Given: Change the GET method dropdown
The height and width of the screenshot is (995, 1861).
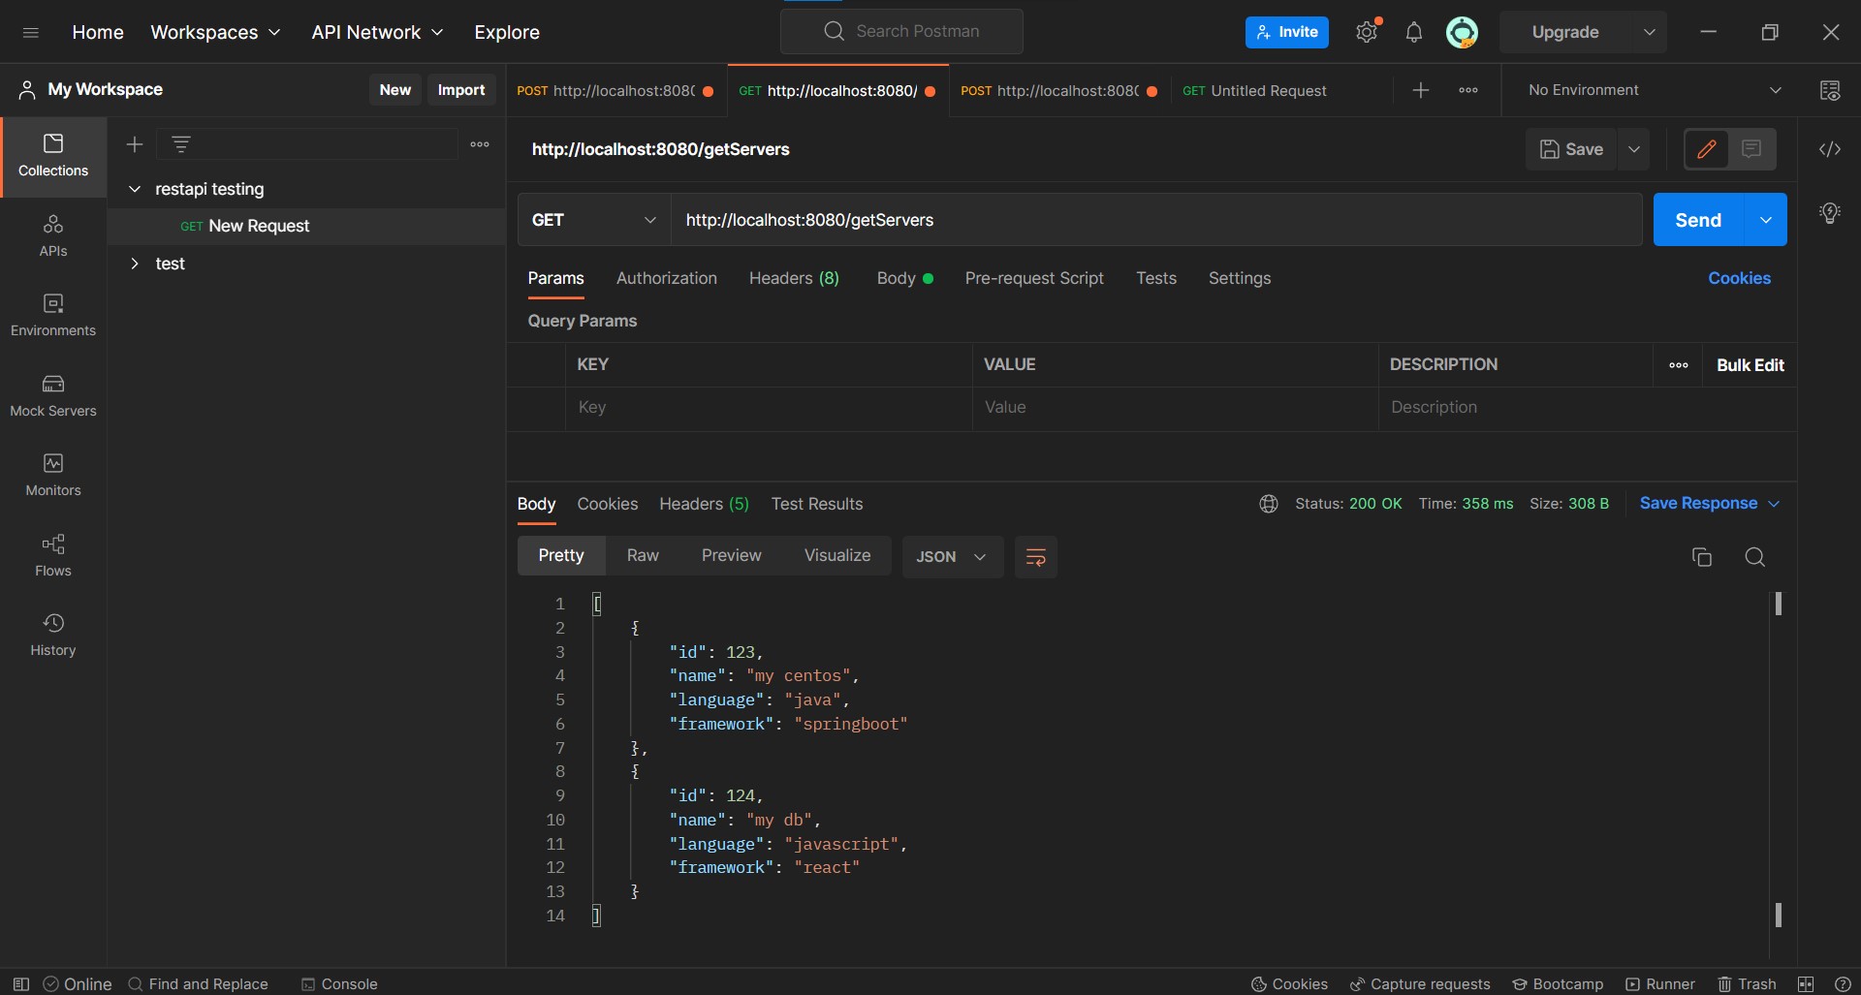Looking at the screenshot, I should click(x=594, y=220).
